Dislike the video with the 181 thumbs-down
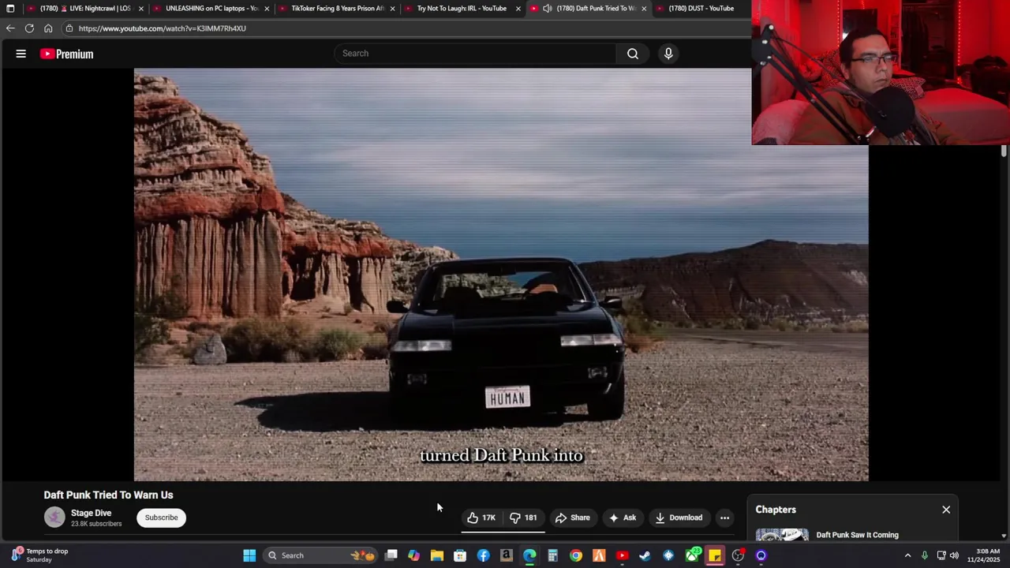1010x568 pixels. pyautogui.click(x=524, y=518)
